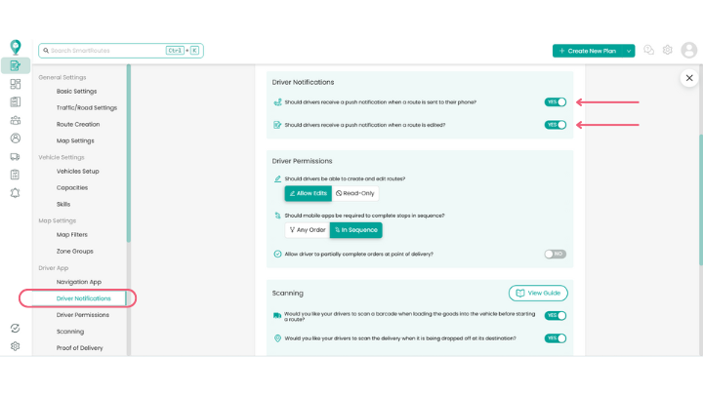Toggle push notification when route is sent

[556, 101]
